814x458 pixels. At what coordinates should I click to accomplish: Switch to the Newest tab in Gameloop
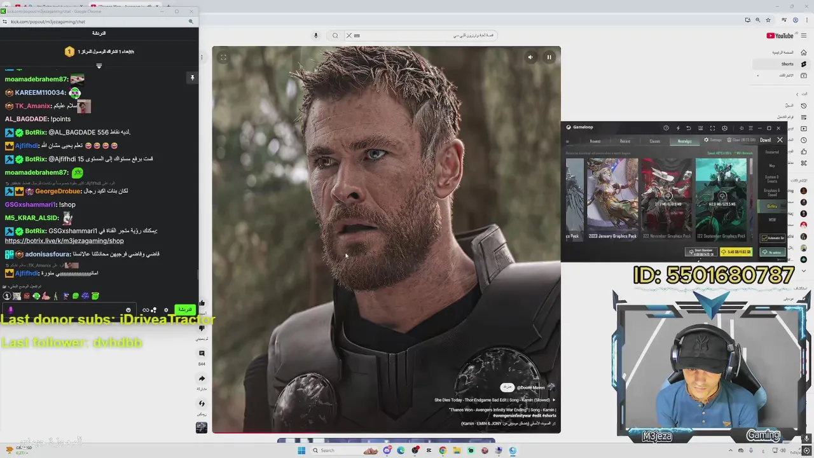click(595, 141)
